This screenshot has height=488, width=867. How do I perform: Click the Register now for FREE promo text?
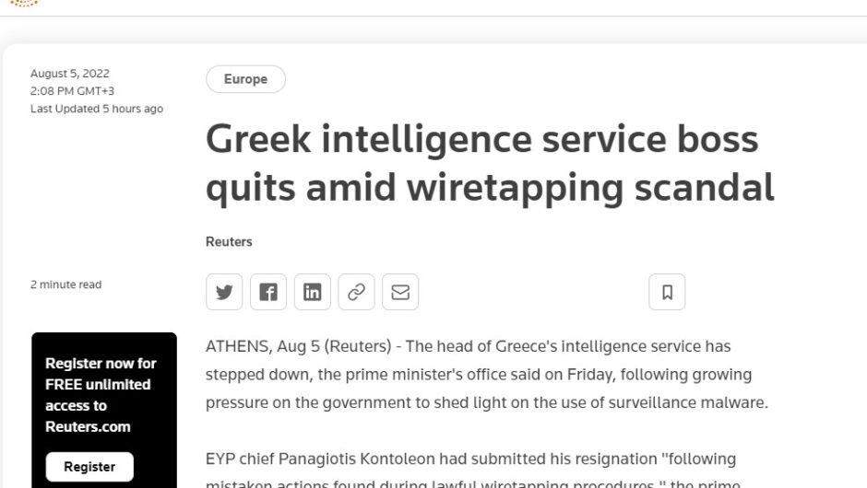[101, 394]
